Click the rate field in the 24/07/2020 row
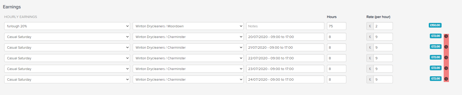Viewport: 462px width, 95px height. click(383, 79)
